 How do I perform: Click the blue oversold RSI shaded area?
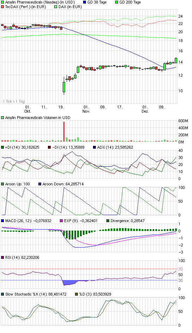[x=70, y=283]
